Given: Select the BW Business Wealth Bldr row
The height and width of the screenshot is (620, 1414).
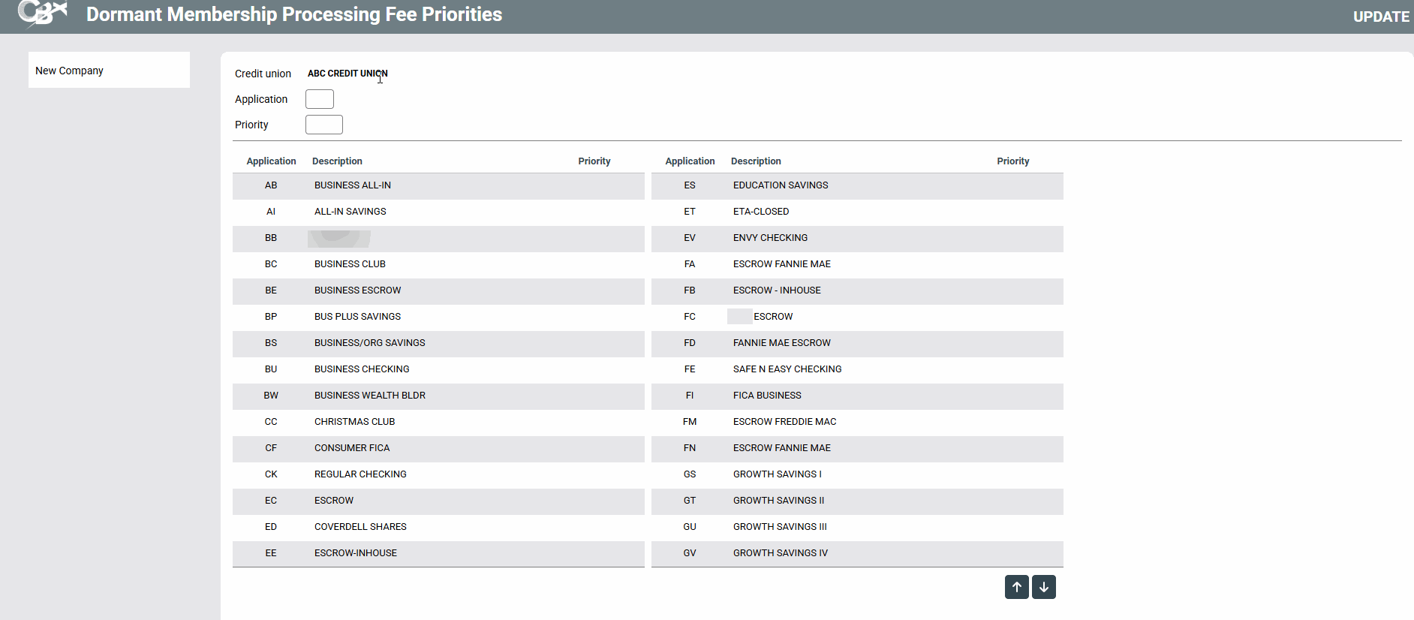Looking at the screenshot, I should (438, 396).
